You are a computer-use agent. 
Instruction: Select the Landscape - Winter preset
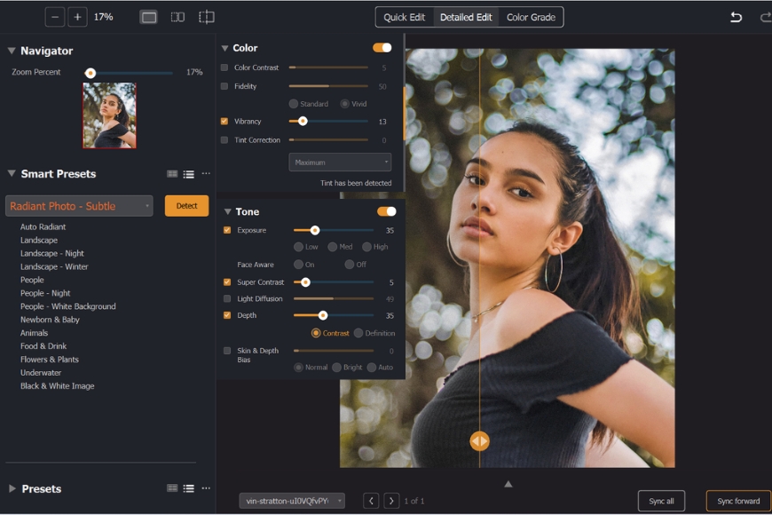pos(54,266)
